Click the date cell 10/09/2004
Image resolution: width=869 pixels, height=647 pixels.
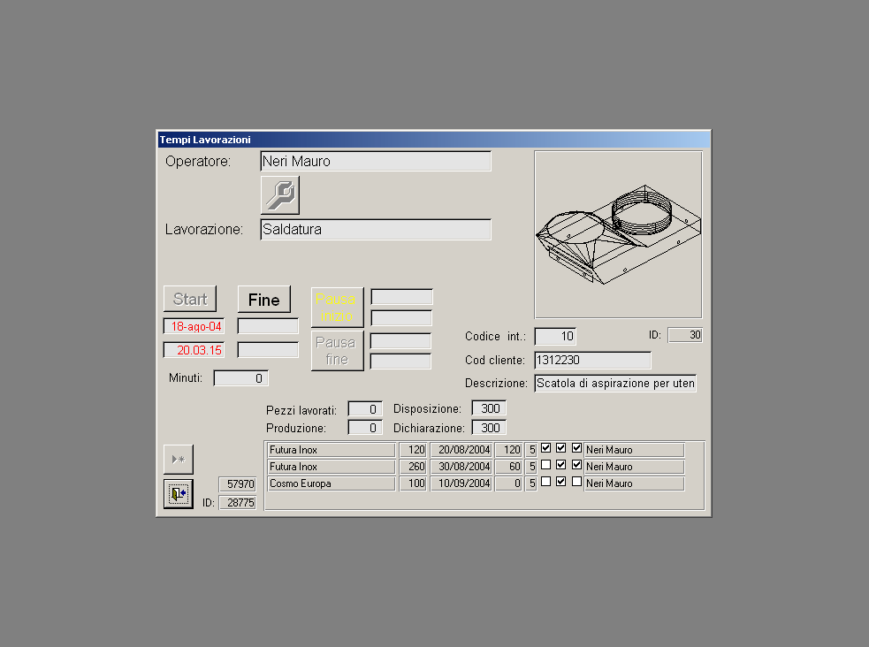(461, 483)
